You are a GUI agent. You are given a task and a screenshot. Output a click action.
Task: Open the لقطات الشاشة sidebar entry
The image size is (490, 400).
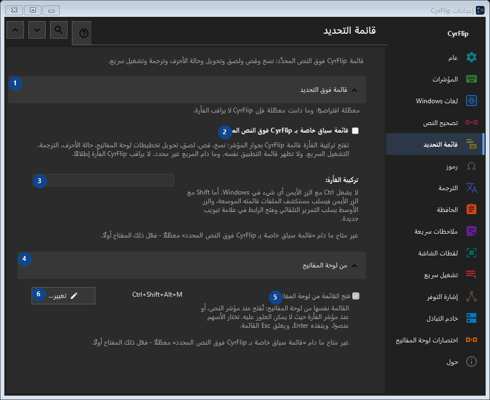(434, 252)
